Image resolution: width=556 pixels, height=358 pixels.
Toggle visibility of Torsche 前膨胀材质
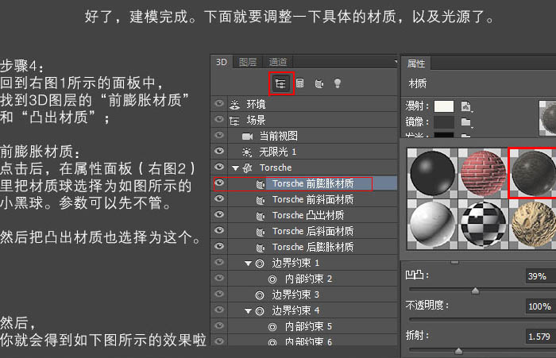point(219,183)
